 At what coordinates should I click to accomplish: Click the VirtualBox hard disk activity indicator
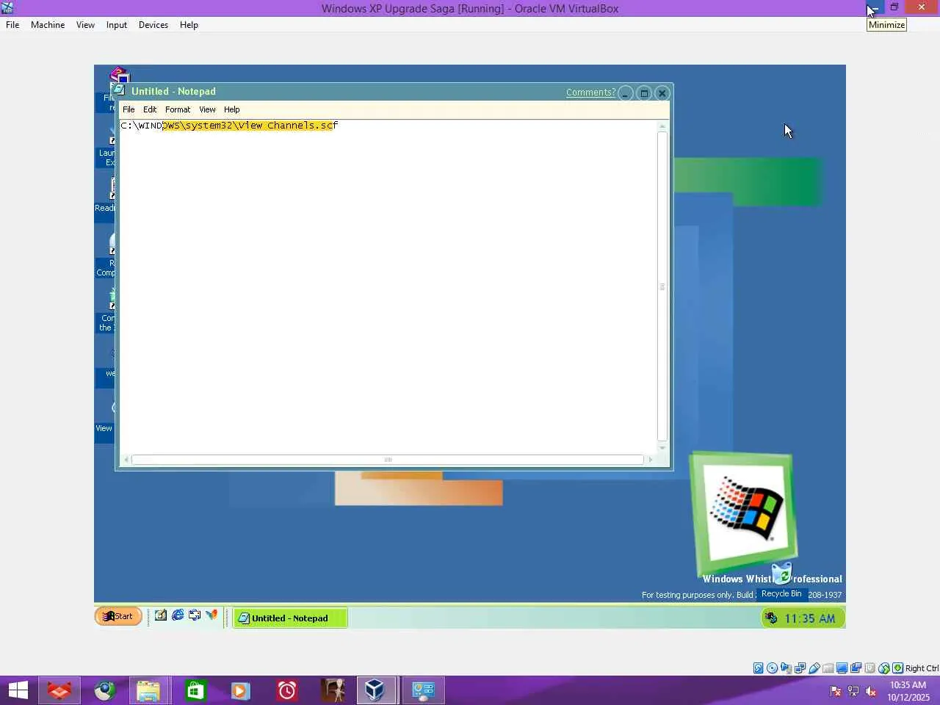pos(759,668)
